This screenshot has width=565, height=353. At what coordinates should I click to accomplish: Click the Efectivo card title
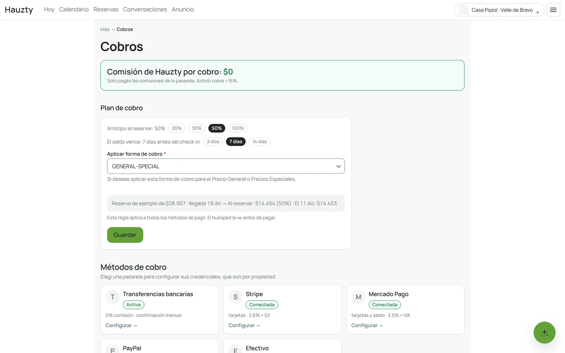pyautogui.click(x=257, y=348)
